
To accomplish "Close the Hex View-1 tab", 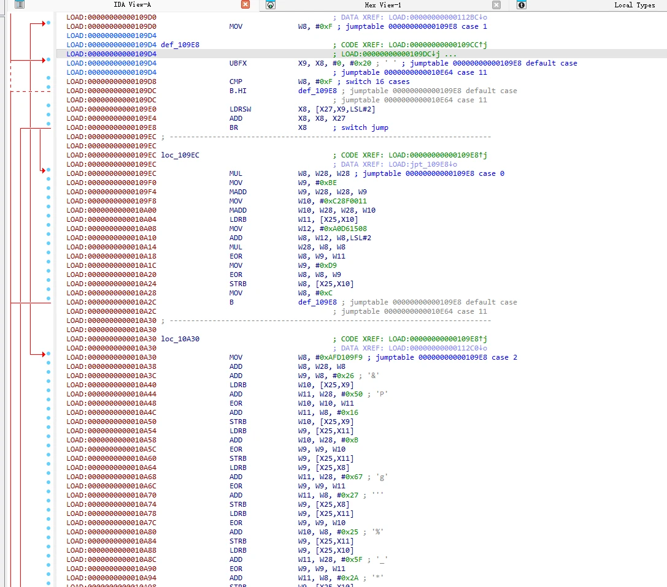I will [496, 5].
